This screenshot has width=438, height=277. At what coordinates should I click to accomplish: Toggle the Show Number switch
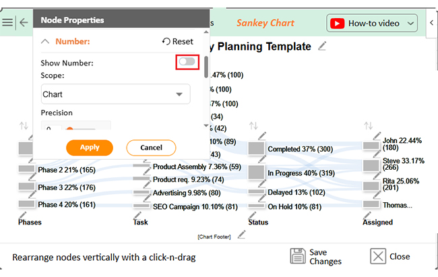click(187, 62)
